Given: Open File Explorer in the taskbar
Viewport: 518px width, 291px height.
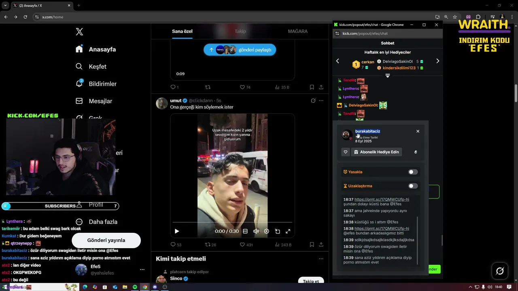Looking at the screenshot, I should [125, 287].
